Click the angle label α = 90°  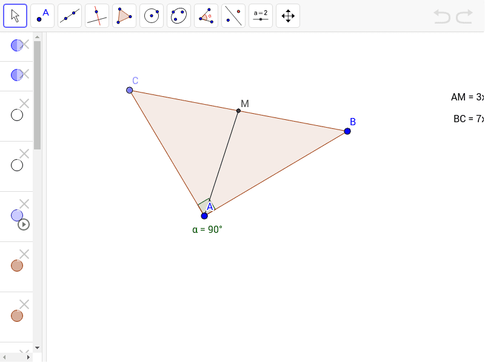207,230
